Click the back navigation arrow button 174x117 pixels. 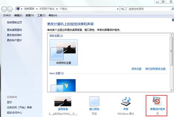pos(4,9)
